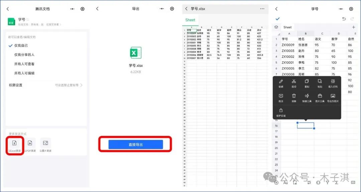Screen dimensions: 361x192
Task: Tap the green Excel file icon
Action: tap(136, 53)
